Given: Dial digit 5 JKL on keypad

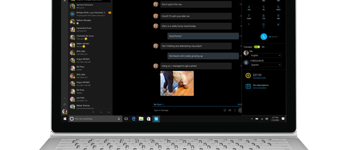Looking at the screenshot, I should click(264, 8).
